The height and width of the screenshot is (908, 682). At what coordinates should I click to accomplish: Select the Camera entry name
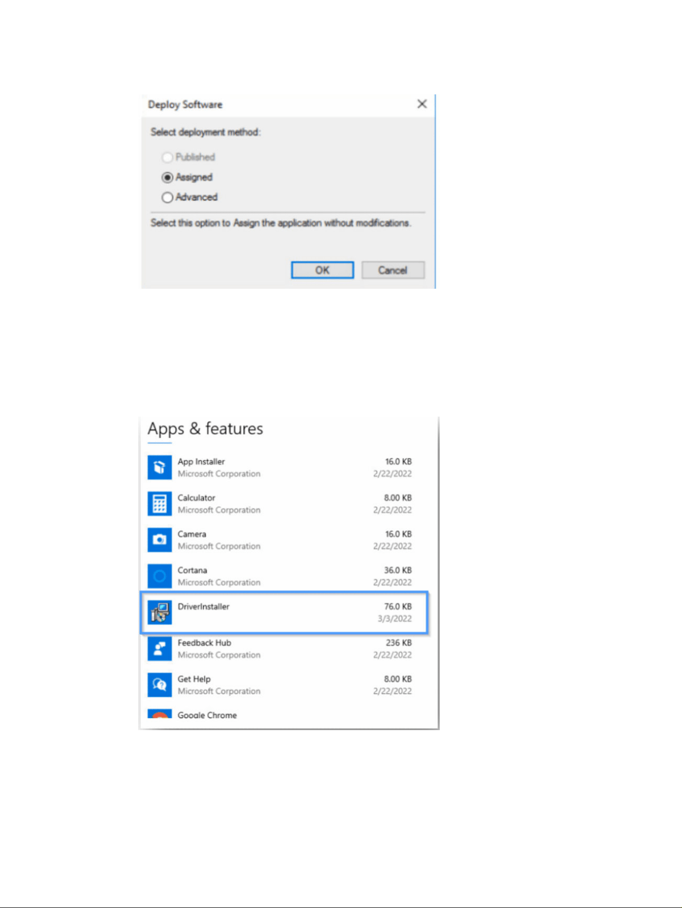click(x=192, y=534)
